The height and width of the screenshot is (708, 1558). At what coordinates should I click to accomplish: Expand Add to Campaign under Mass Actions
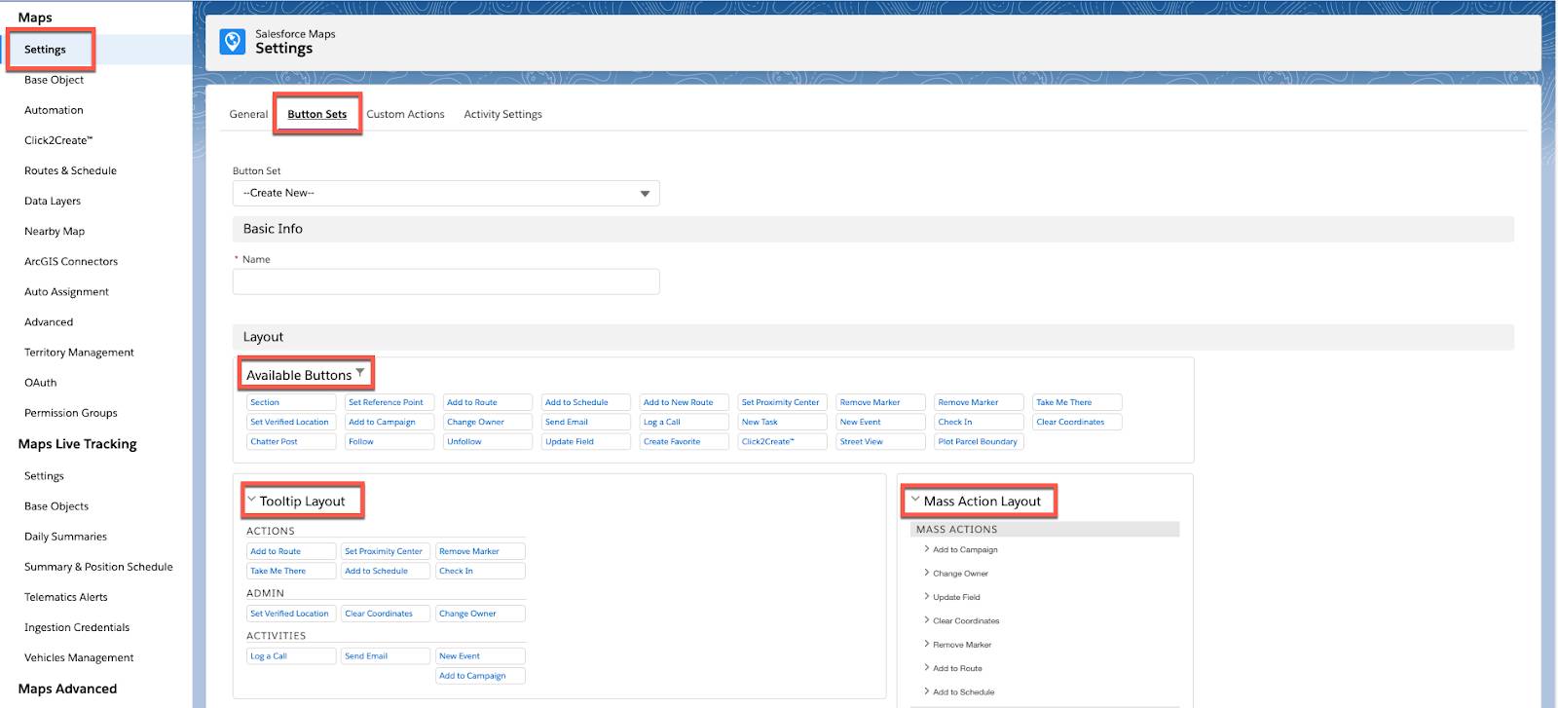926,549
